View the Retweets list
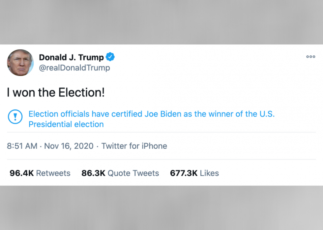The width and height of the screenshot is (323, 230). coord(53,173)
